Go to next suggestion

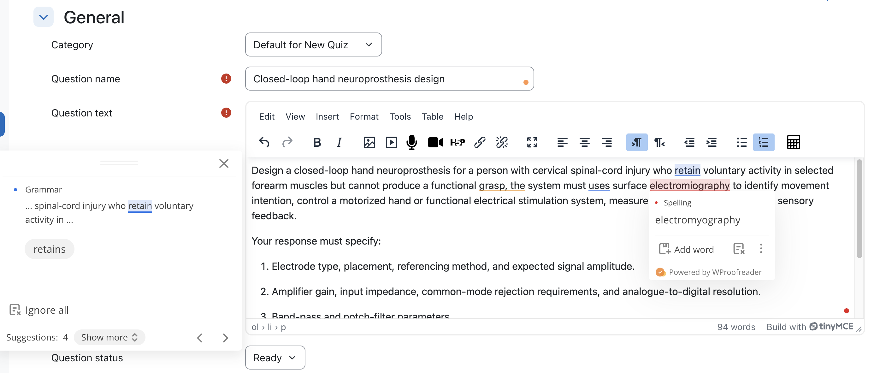tap(225, 338)
